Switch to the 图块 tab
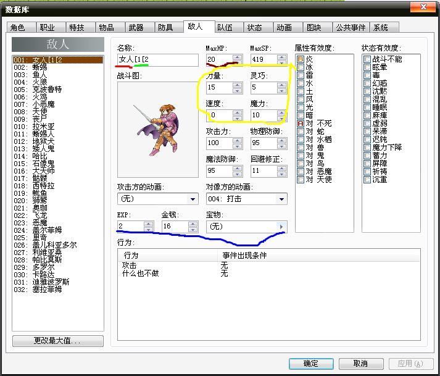The width and height of the screenshot is (440, 376). point(318,28)
